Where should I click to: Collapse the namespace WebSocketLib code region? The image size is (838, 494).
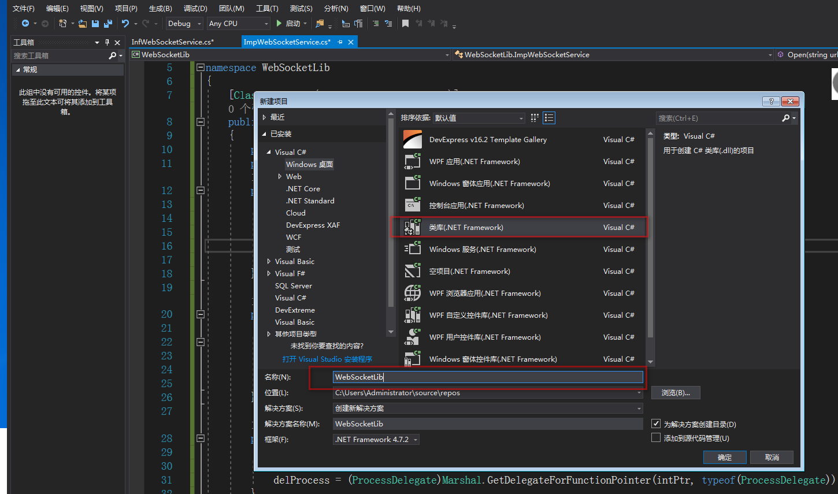[201, 68]
